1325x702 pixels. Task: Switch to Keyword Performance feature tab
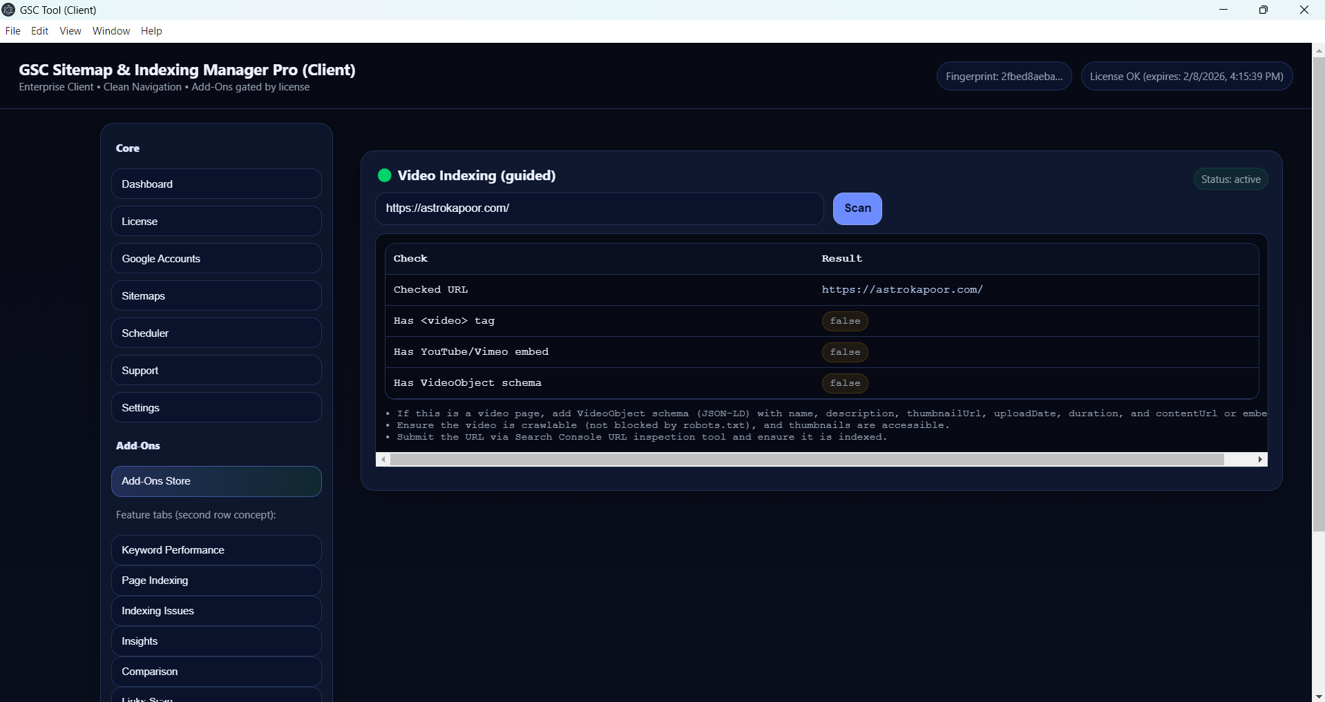pos(216,550)
